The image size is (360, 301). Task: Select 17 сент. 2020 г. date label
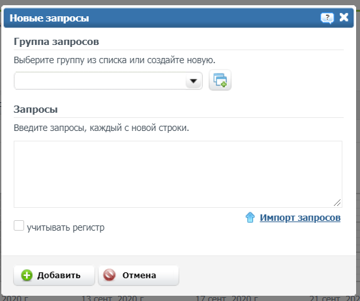[x=227, y=298]
